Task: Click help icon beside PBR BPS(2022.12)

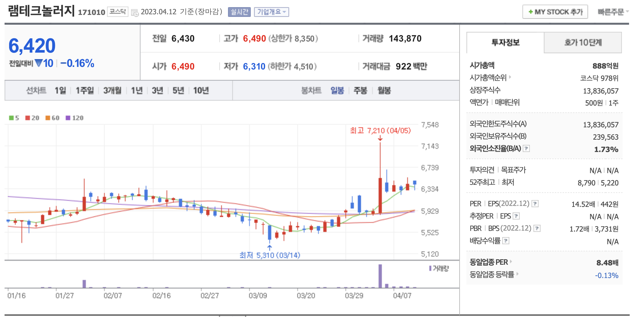Action: [x=537, y=228]
